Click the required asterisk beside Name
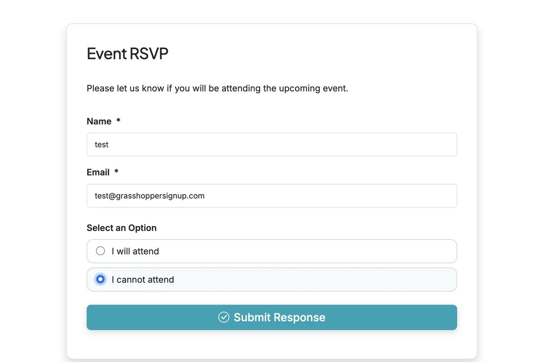 click(118, 121)
